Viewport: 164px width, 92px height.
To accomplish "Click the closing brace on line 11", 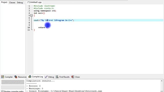I will pyautogui.click(x=34, y=30).
